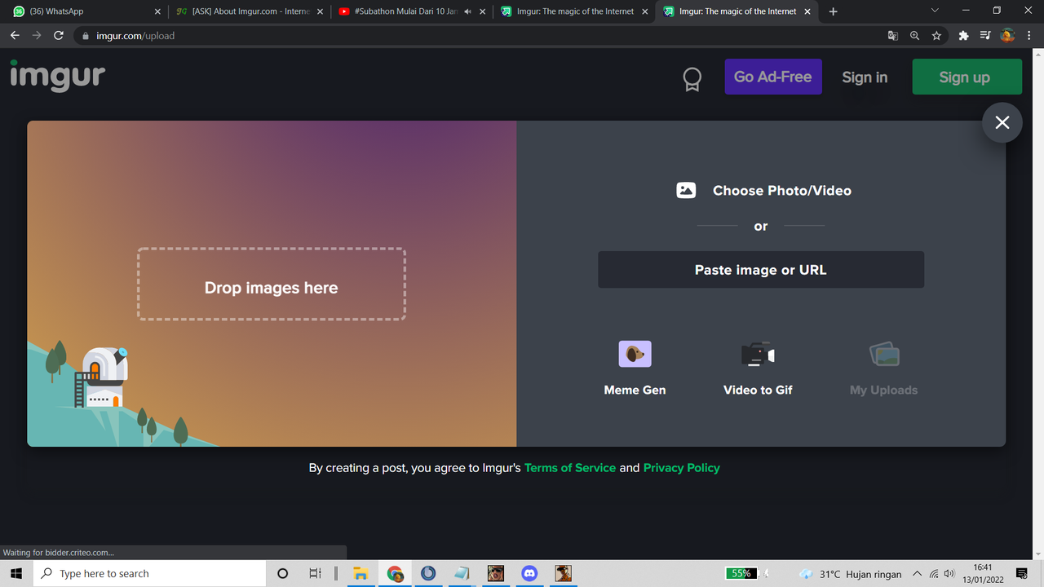Open the tab search dropdown arrow
Image resolution: width=1044 pixels, height=587 pixels.
tap(935, 11)
